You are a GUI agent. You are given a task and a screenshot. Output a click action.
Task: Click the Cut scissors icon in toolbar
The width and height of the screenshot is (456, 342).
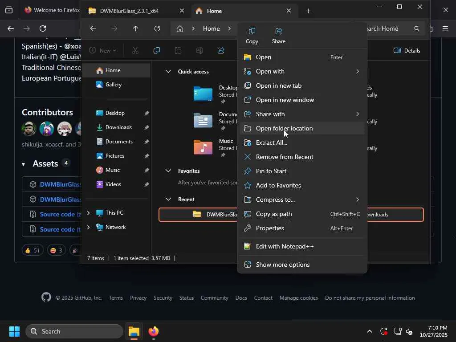(x=135, y=51)
